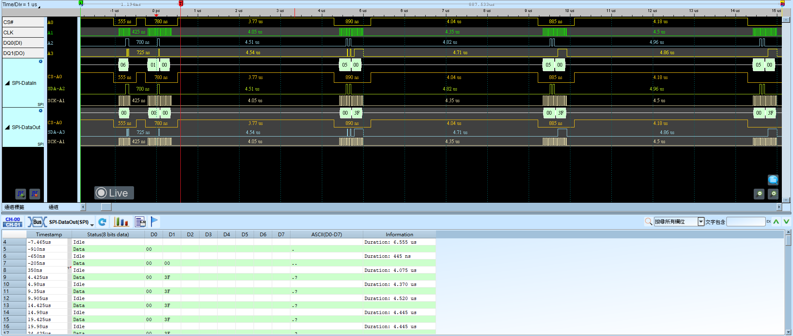
Task: Select the DQ1(DO) channel label
Action: (23, 53)
